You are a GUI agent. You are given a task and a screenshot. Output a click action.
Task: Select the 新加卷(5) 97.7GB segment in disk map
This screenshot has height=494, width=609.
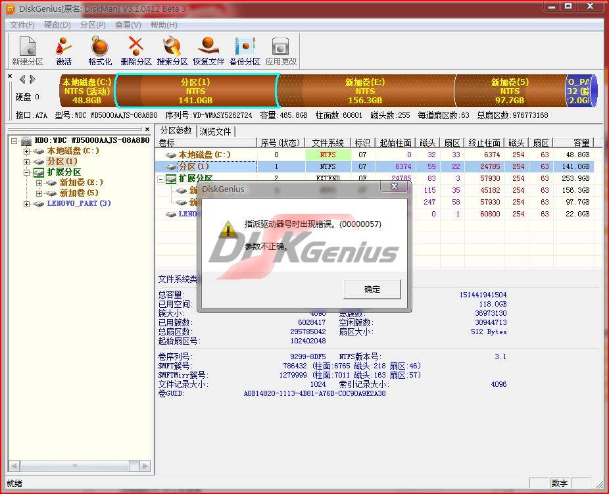point(510,91)
